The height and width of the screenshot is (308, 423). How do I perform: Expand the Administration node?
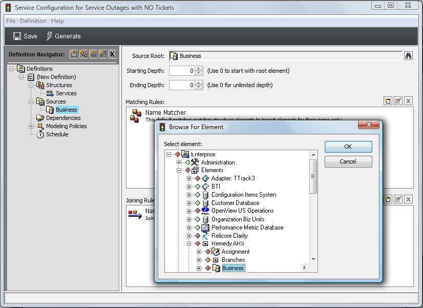point(179,162)
